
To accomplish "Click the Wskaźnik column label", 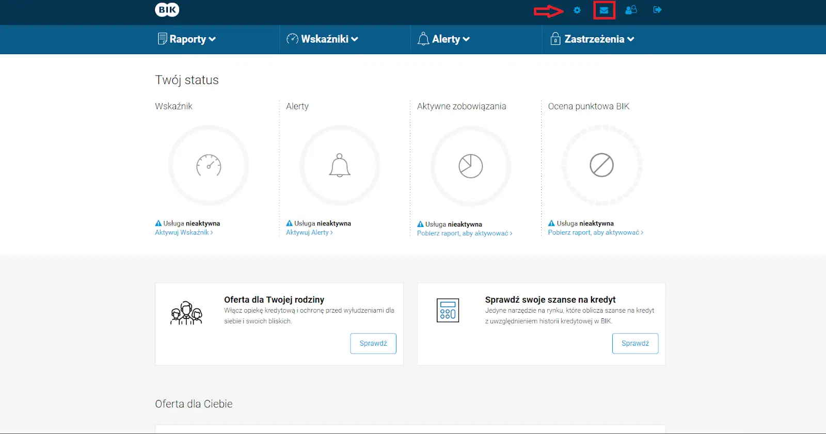I will coord(173,106).
